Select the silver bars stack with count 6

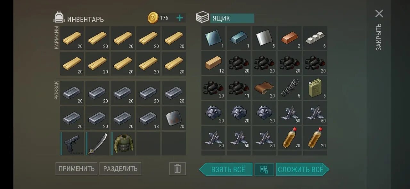pos(315,38)
